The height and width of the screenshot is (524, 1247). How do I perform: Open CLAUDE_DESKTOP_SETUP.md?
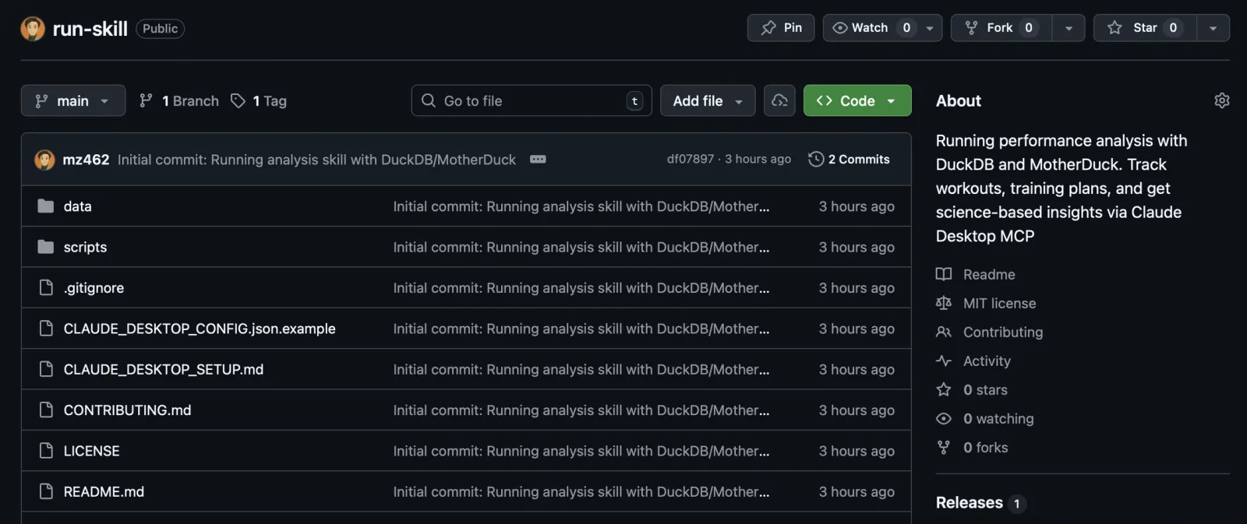(164, 369)
